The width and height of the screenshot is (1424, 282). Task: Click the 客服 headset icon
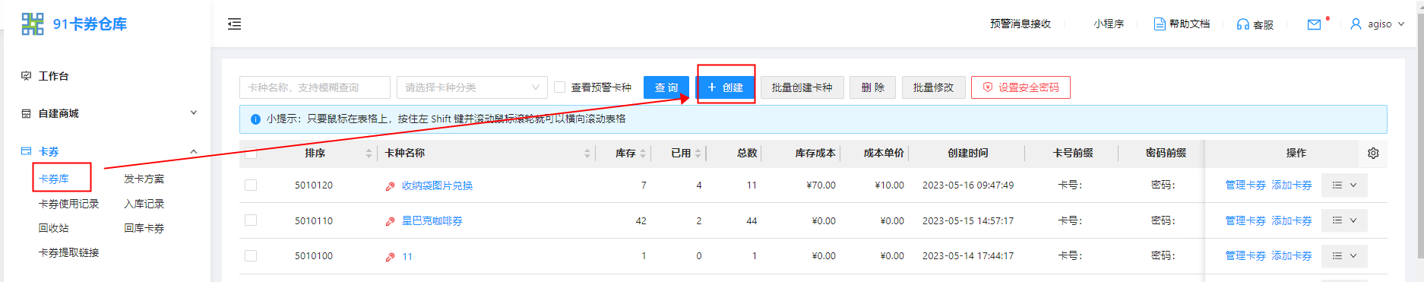coord(1242,24)
